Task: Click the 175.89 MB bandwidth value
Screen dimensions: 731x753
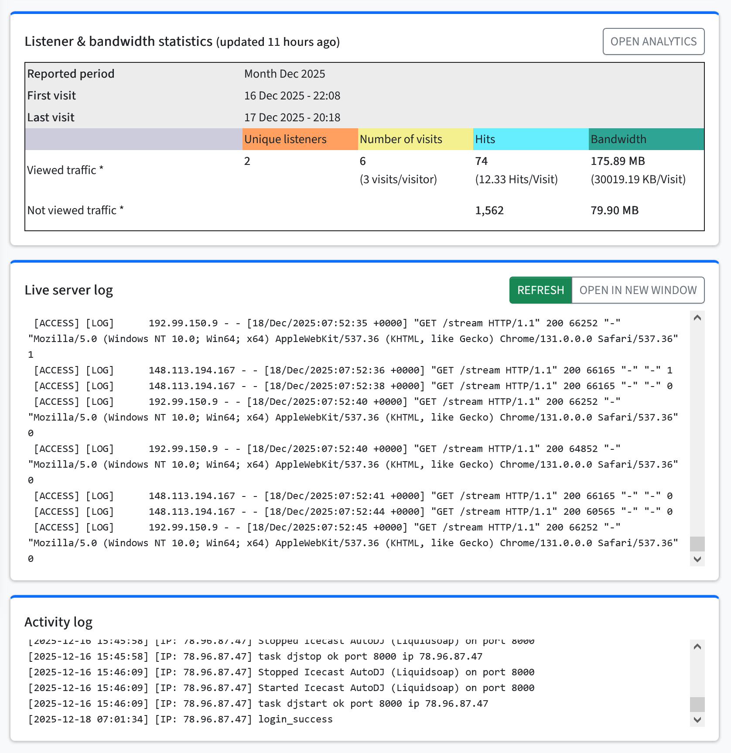Action: pos(618,161)
